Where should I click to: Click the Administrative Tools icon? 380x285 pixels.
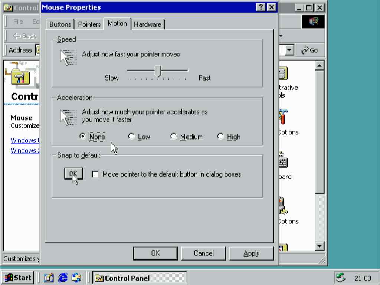click(x=283, y=73)
